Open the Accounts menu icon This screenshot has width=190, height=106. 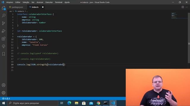pyautogui.click(x=4, y=85)
